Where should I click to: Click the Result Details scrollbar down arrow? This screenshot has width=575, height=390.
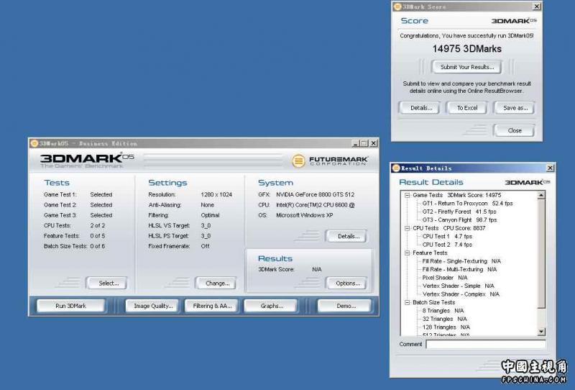pos(541,332)
